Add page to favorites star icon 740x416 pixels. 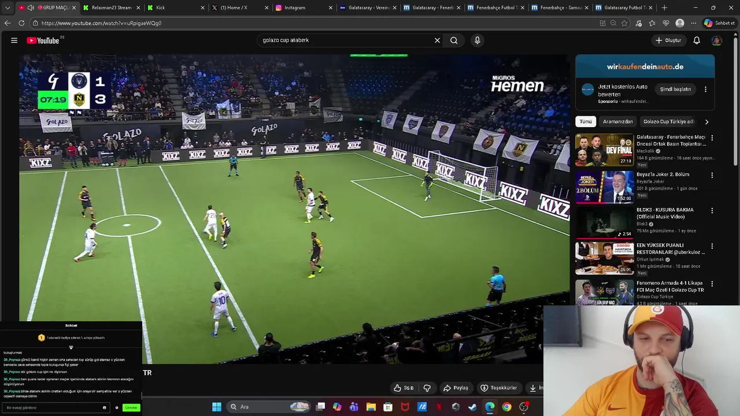[x=624, y=23]
